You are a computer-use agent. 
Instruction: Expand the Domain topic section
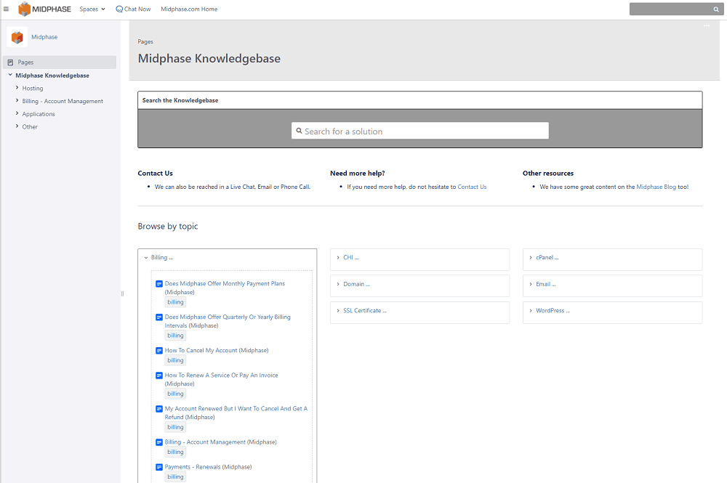click(x=338, y=284)
